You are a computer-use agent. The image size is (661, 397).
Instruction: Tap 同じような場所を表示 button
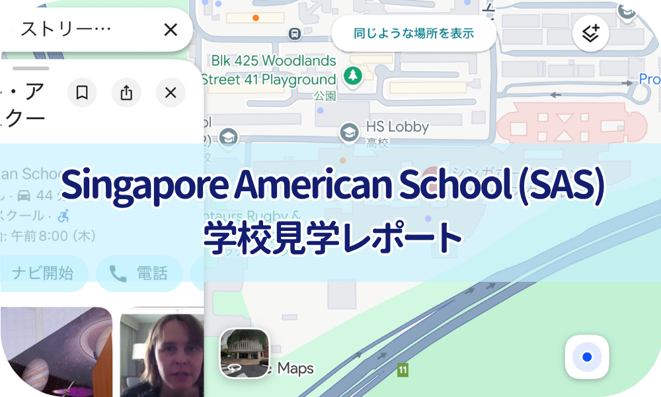(x=414, y=33)
